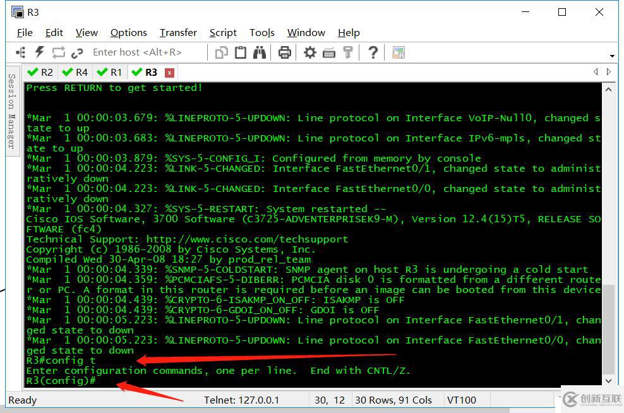Click the terminal vertical scrollbar thumb

(x=608, y=329)
